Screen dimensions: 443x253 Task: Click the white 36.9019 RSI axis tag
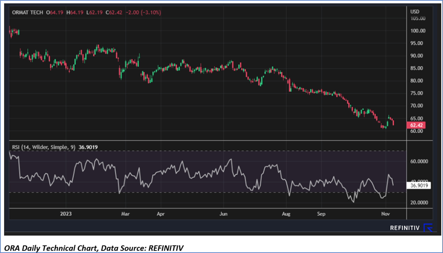tap(419, 185)
